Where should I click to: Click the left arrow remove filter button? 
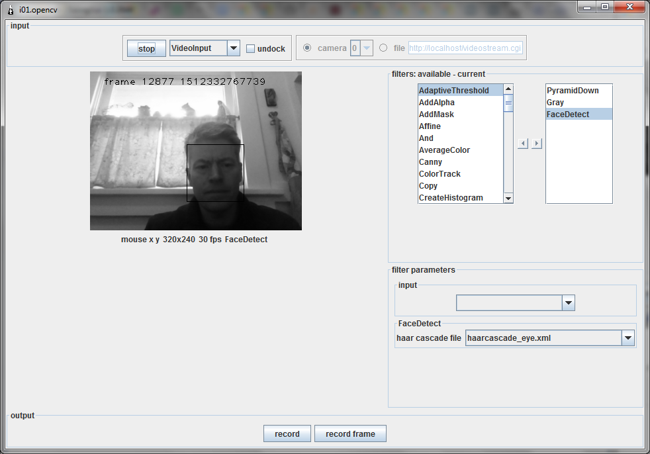coord(523,144)
